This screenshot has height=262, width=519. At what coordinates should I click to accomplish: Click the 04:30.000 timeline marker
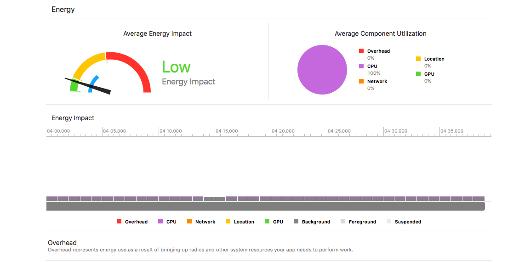395,131
